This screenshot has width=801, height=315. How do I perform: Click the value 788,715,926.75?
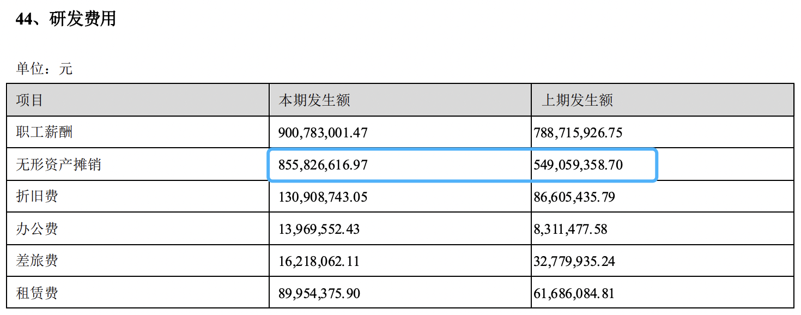(x=578, y=132)
